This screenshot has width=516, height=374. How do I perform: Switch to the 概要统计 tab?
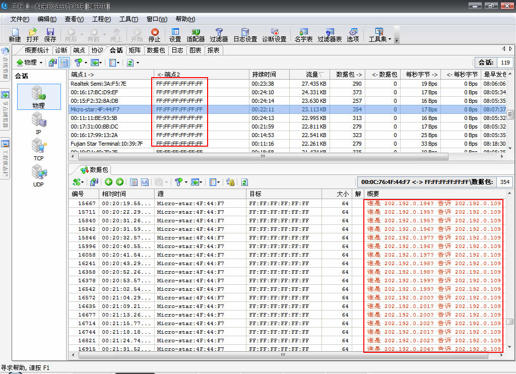tap(37, 50)
